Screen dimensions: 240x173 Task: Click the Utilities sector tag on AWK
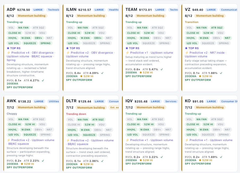point(54,101)
